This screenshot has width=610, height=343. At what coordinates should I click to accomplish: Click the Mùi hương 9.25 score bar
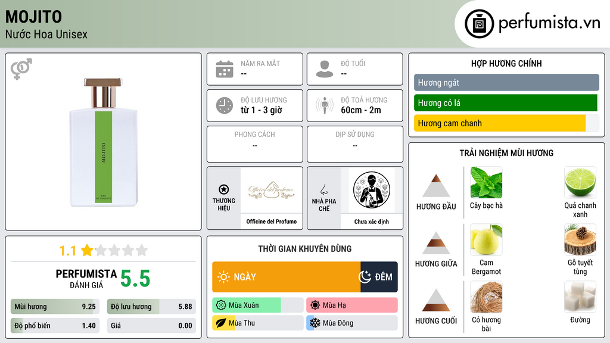pyautogui.click(x=55, y=307)
